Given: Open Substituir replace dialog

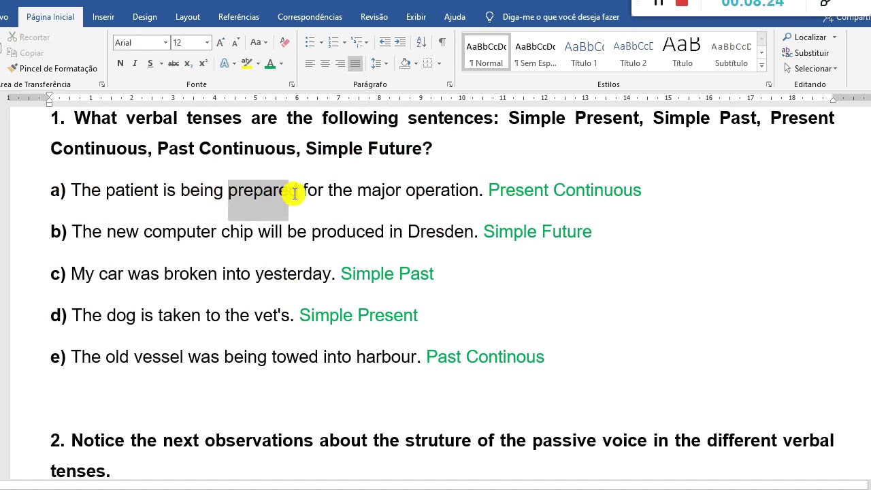Looking at the screenshot, I should tap(806, 53).
